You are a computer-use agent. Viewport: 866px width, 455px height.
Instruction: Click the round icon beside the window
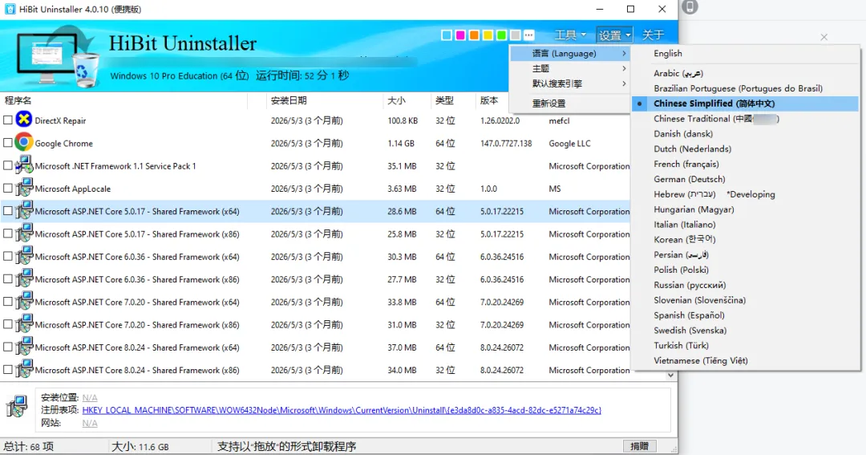coord(690,6)
